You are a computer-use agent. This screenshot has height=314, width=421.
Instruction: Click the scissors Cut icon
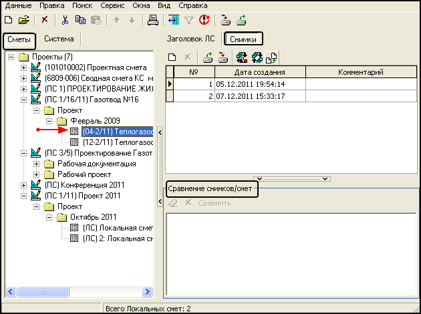tap(65, 21)
